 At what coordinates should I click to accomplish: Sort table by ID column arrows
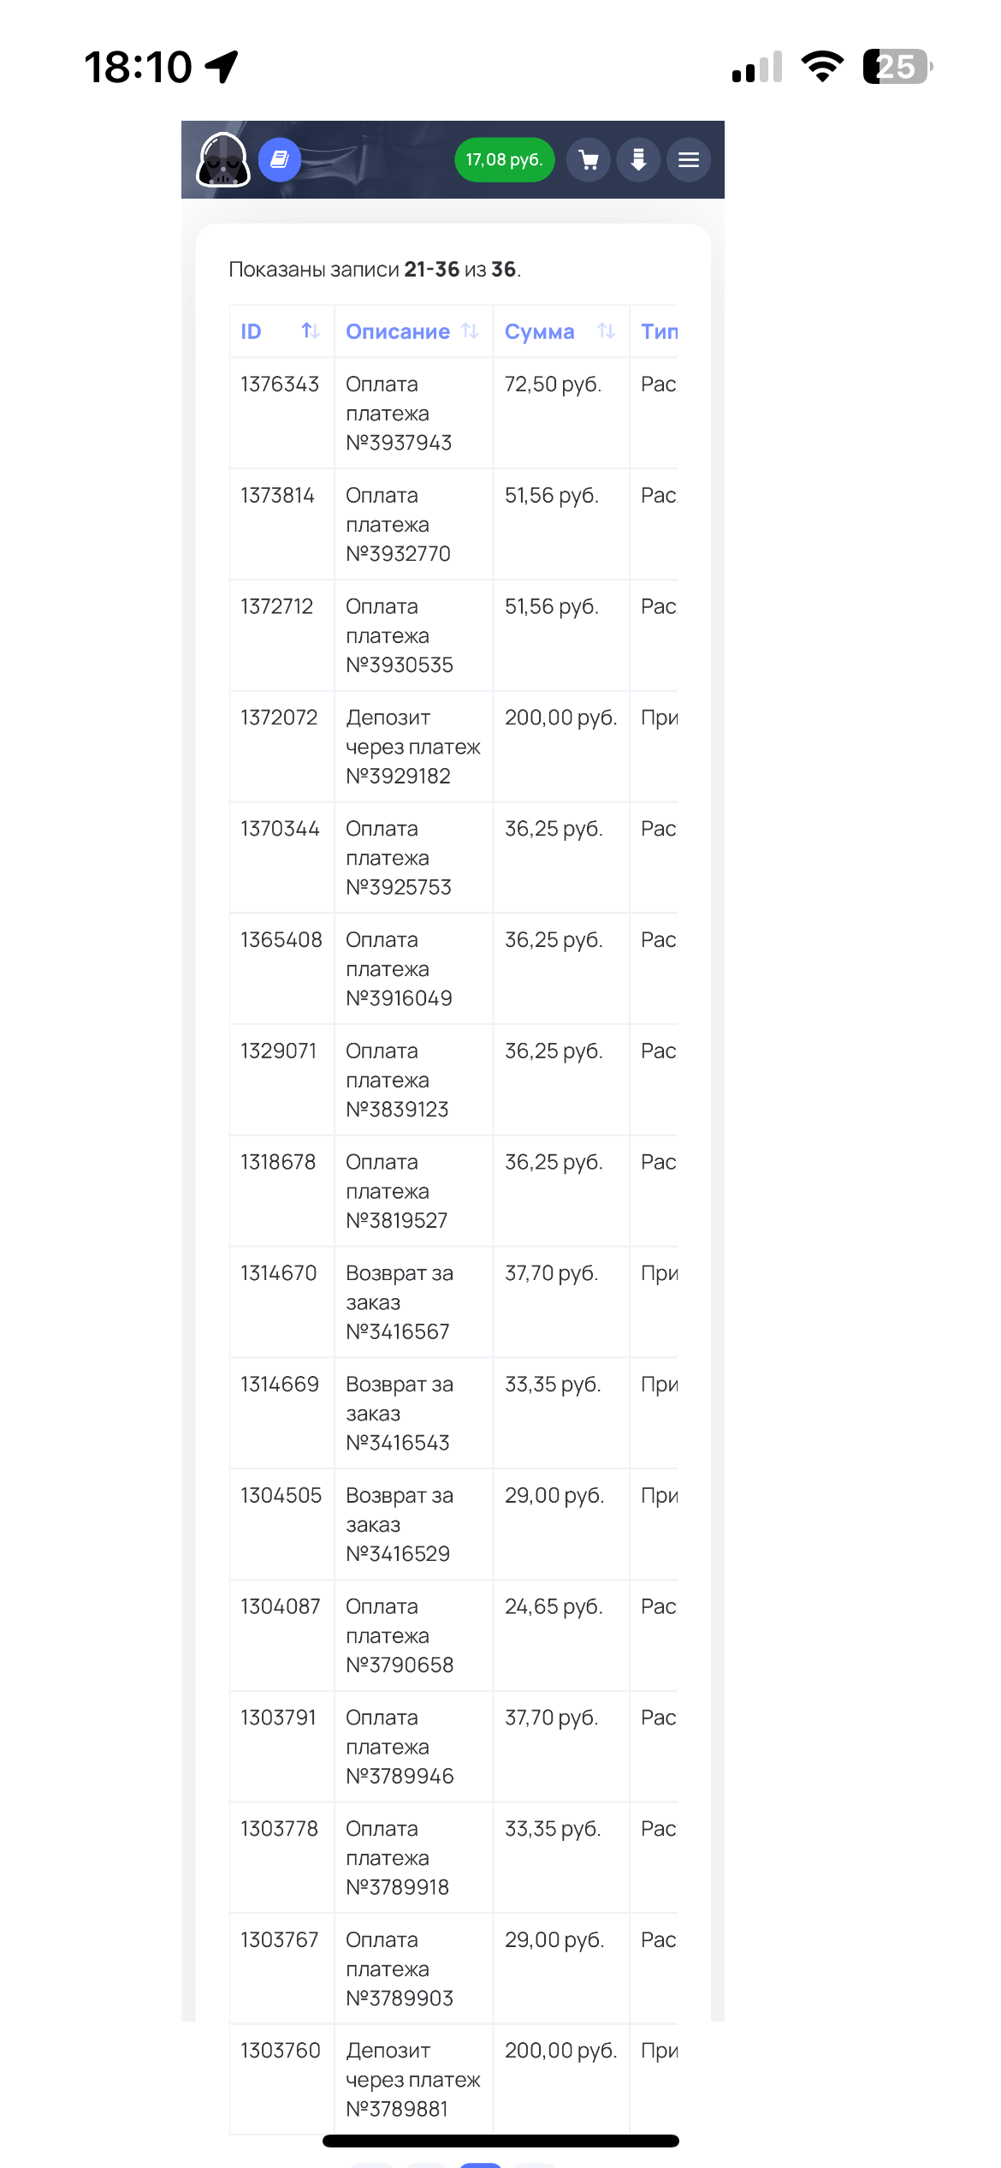click(310, 331)
